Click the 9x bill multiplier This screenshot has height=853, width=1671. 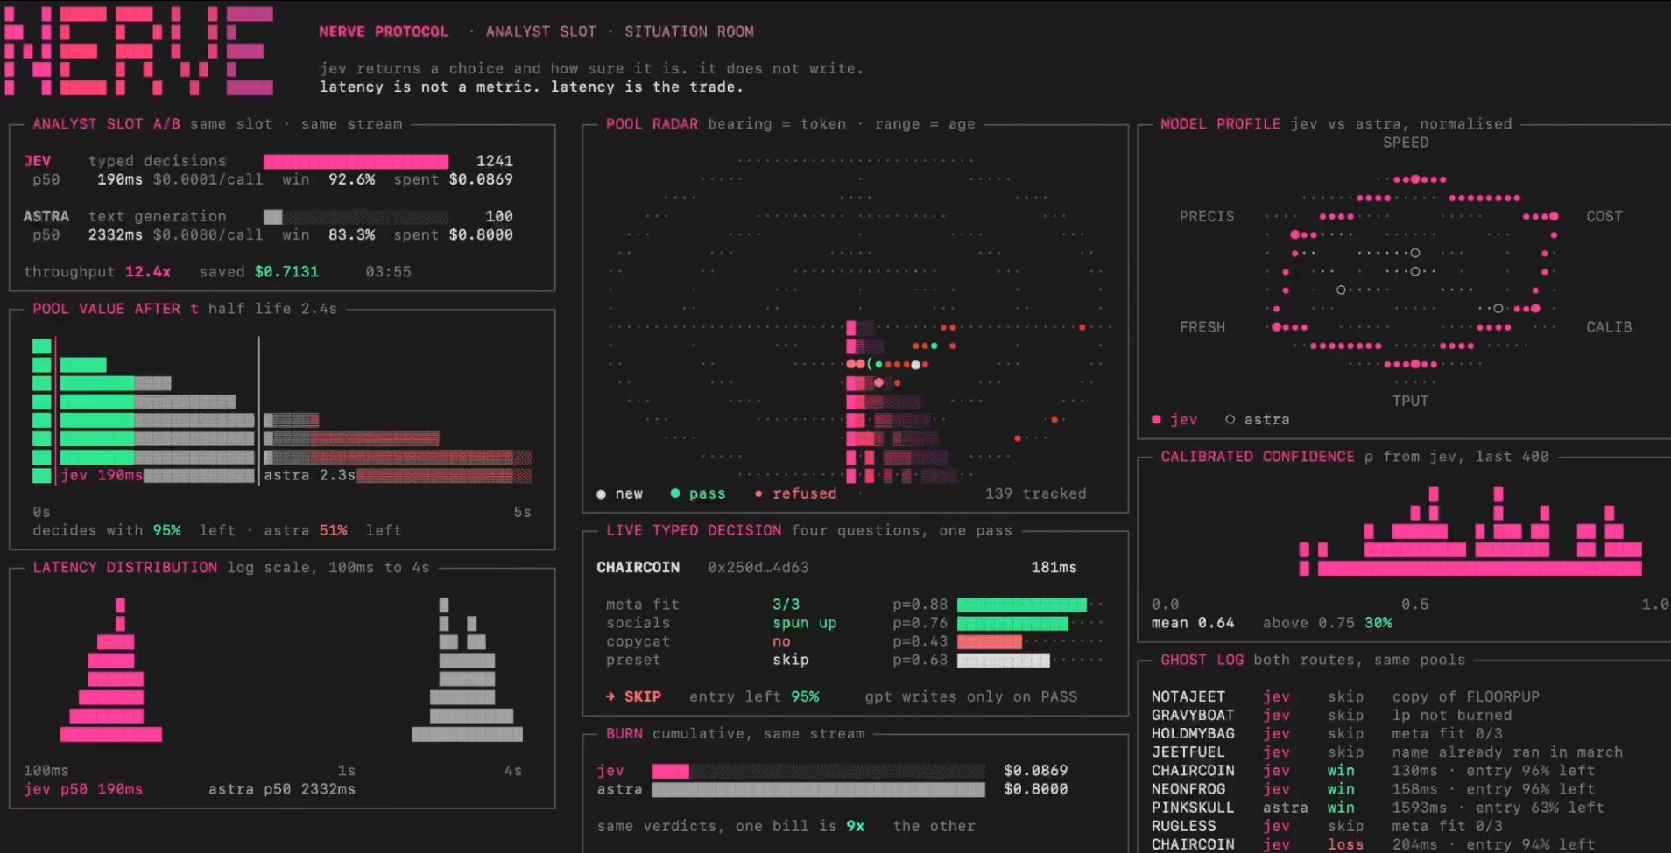856,826
